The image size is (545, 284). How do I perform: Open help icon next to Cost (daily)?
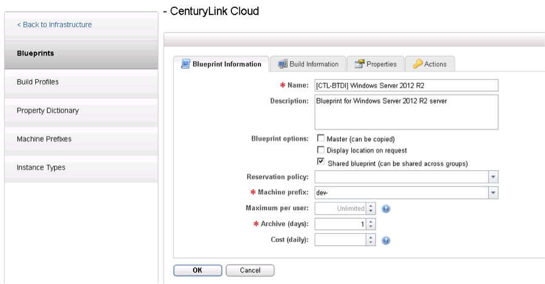pyautogui.click(x=386, y=240)
